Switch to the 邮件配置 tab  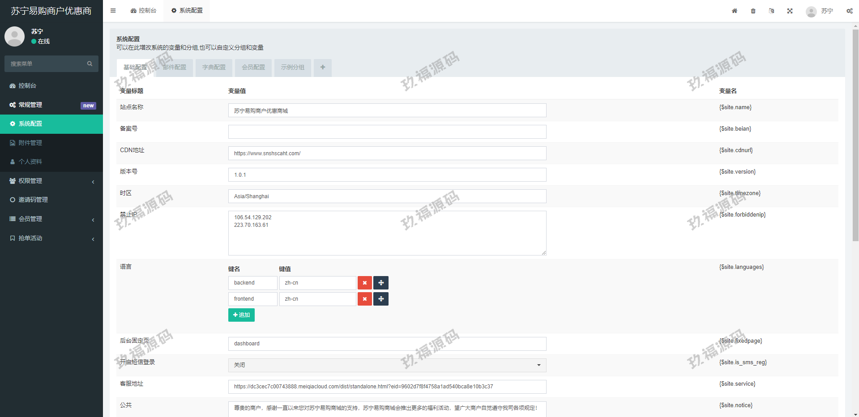click(x=175, y=68)
